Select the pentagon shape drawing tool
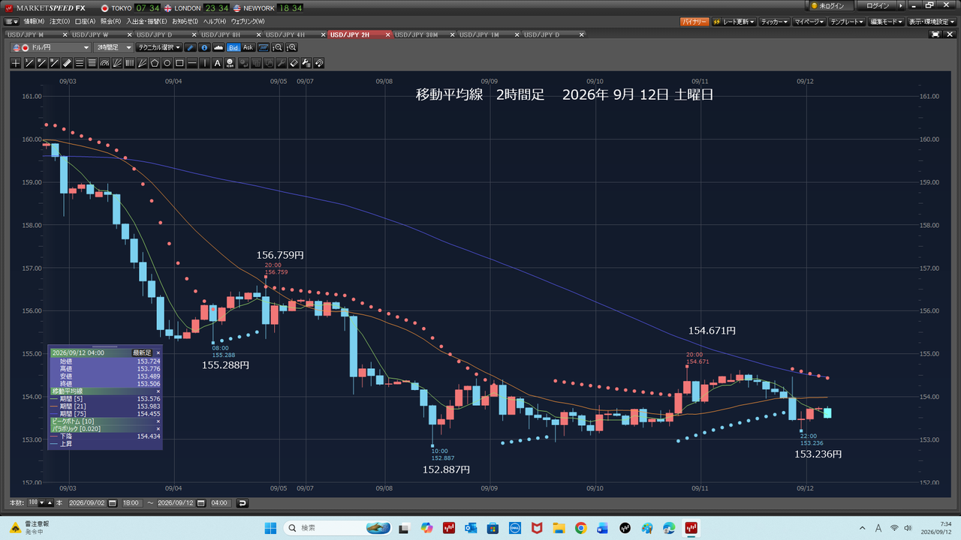Image resolution: width=961 pixels, height=540 pixels. pos(155,63)
